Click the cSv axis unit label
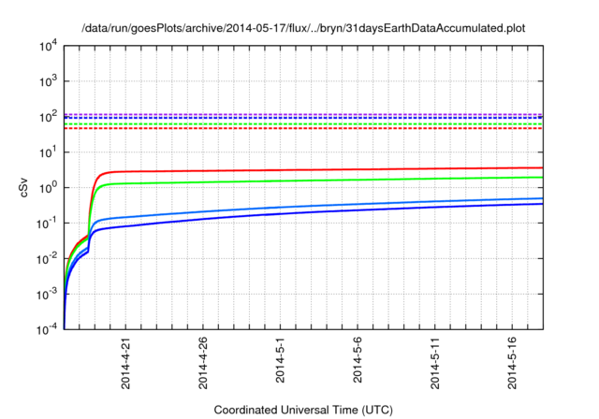 click(23, 187)
